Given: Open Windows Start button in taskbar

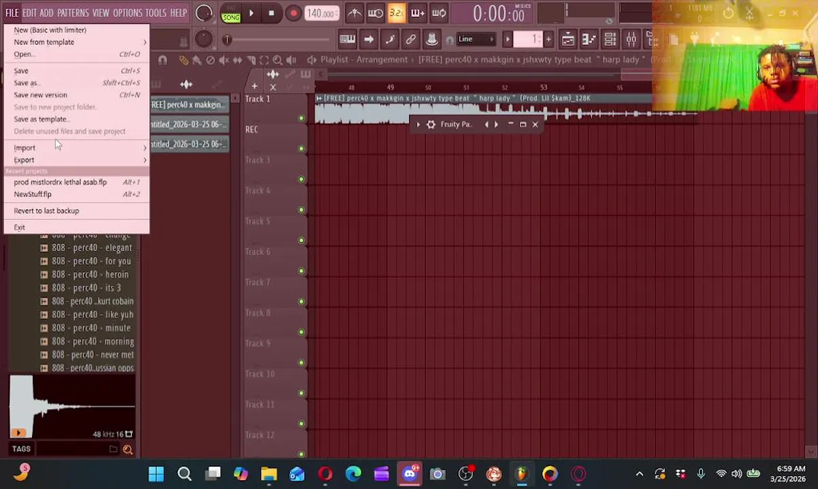Looking at the screenshot, I should tap(156, 474).
